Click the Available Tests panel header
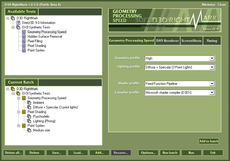Viewport: 230px width, 161px height. [x=22, y=11]
